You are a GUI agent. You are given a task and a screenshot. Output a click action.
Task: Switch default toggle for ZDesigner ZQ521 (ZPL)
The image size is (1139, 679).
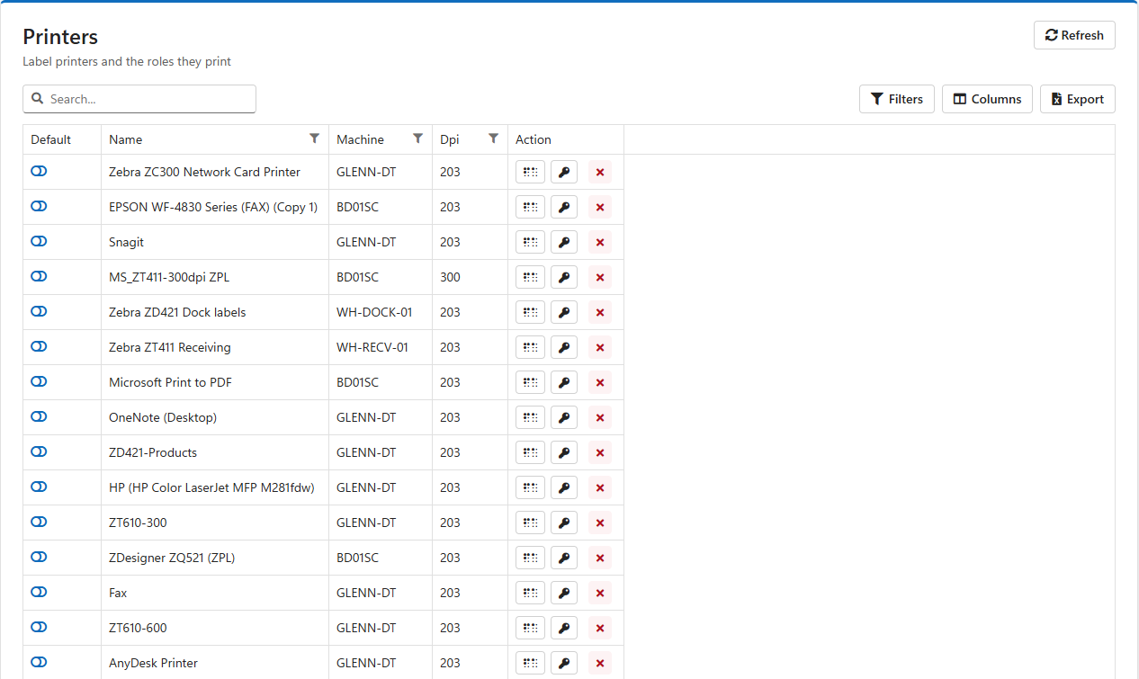39,557
